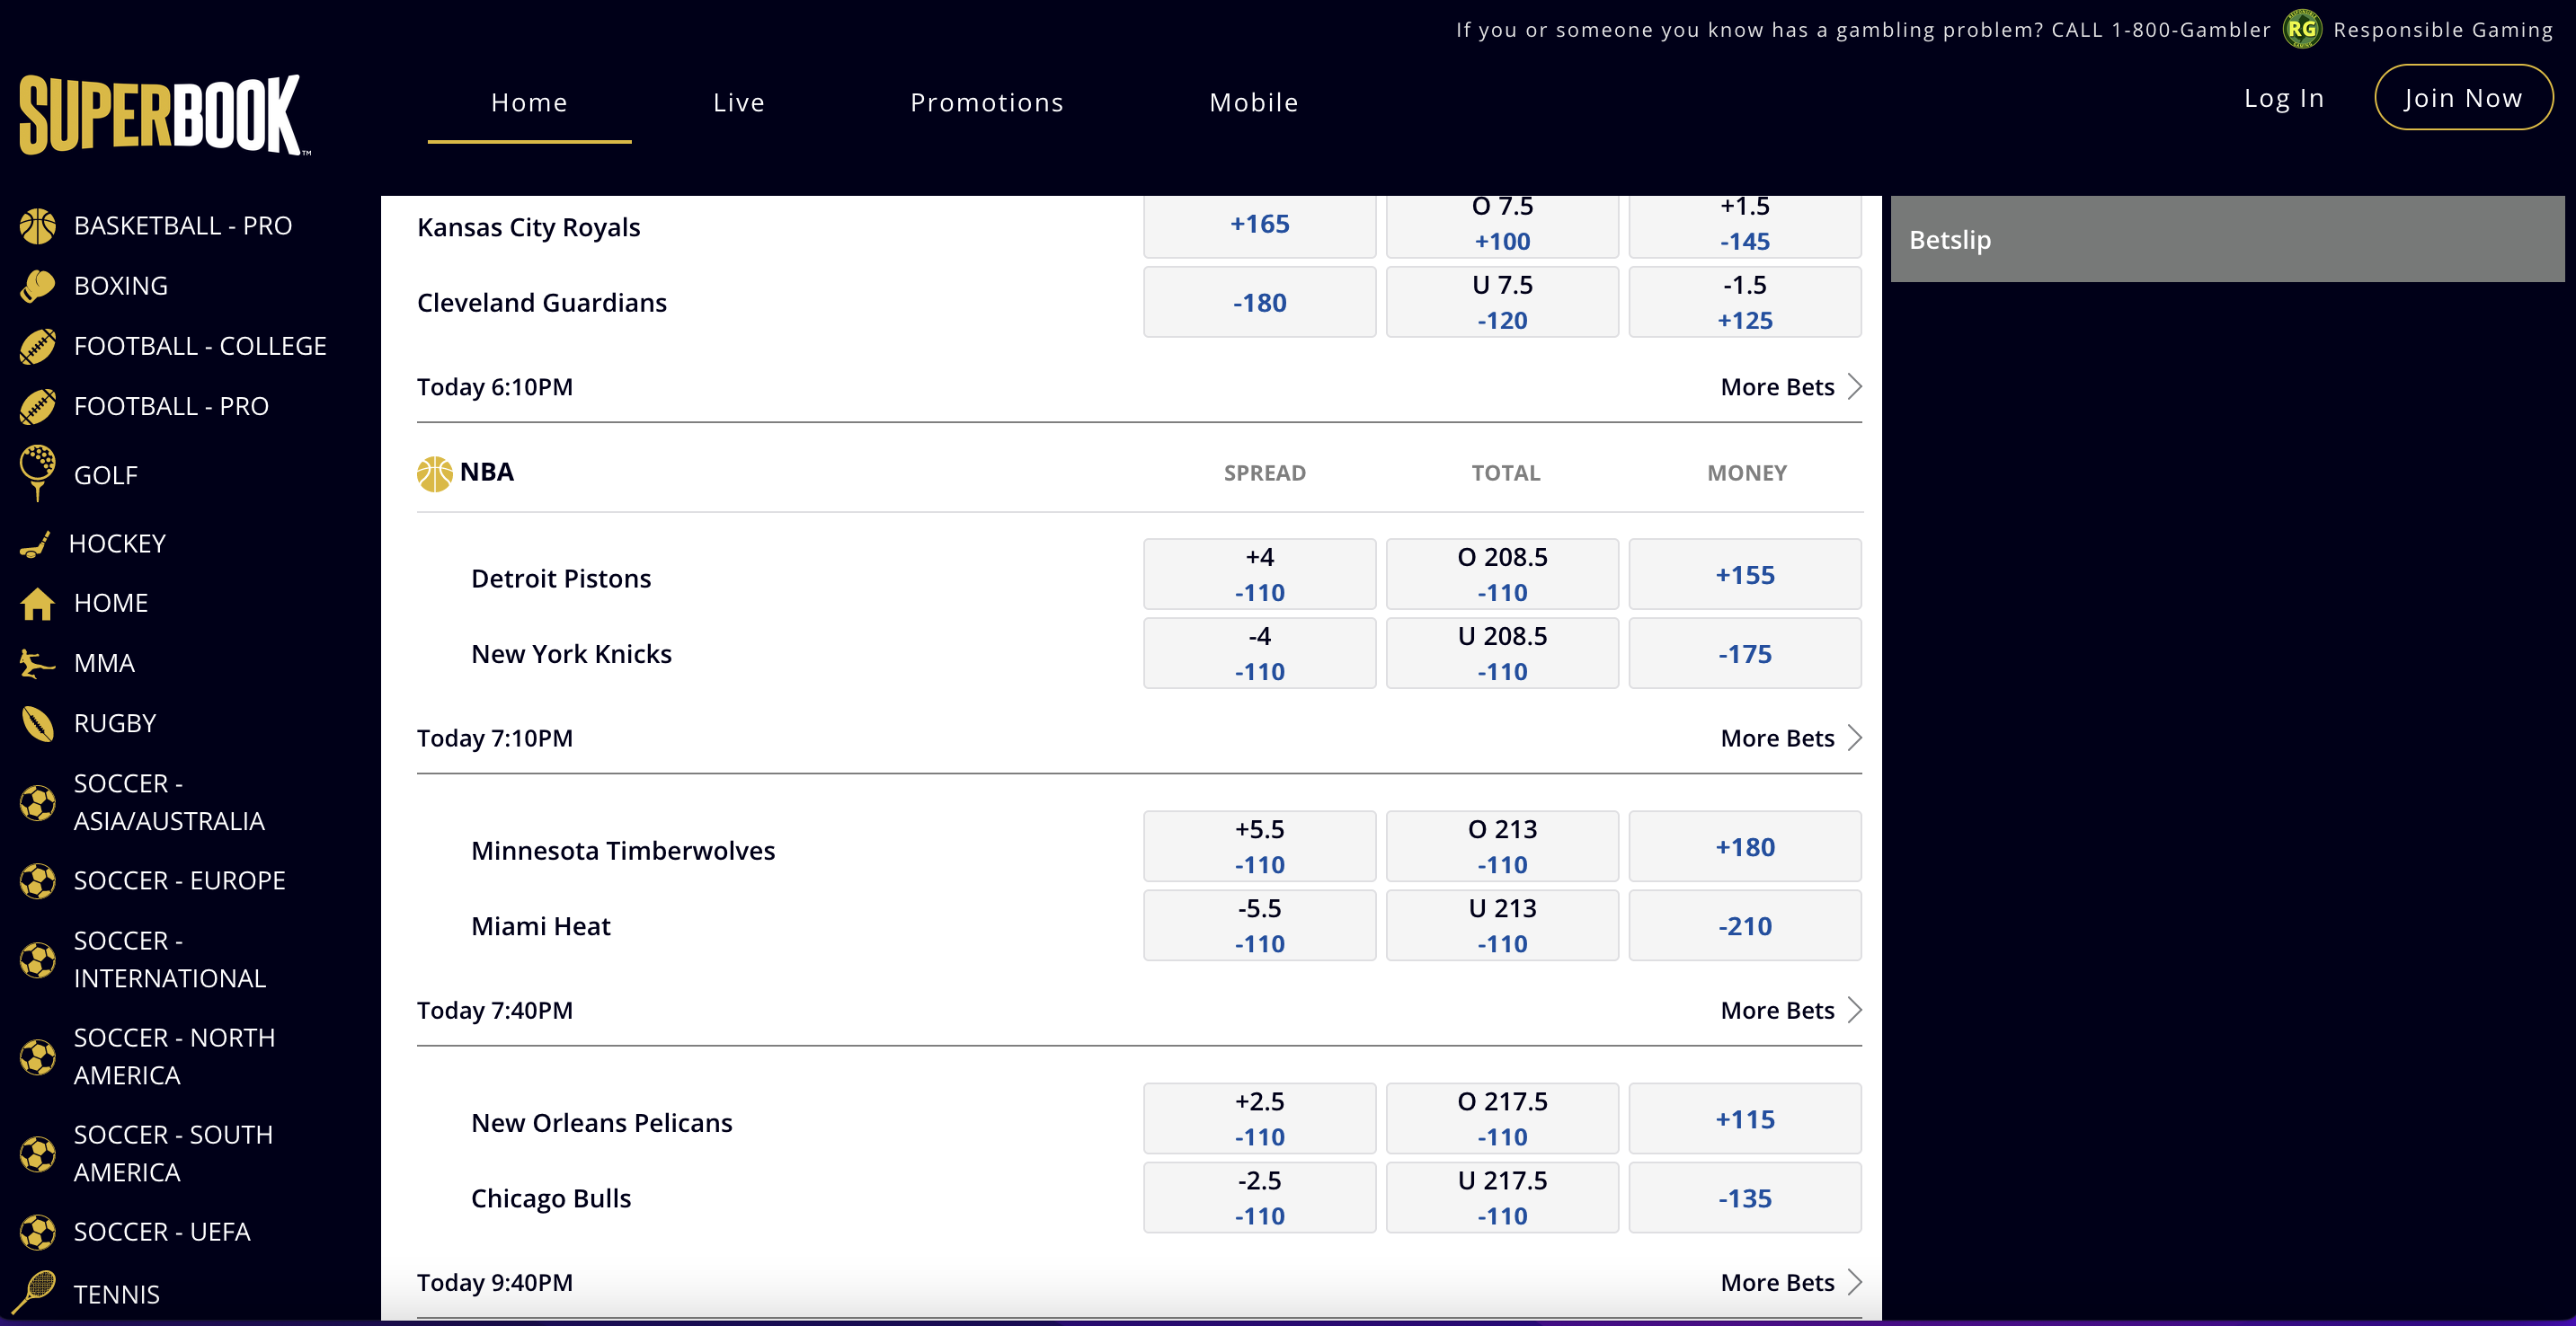Image resolution: width=2576 pixels, height=1326 pixels.
Task: Click the boxing glove icon
Action: (x=38, y=286)
